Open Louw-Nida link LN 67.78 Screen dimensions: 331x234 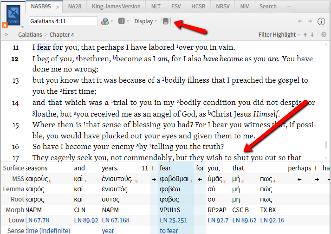click(x=37, y=220)
